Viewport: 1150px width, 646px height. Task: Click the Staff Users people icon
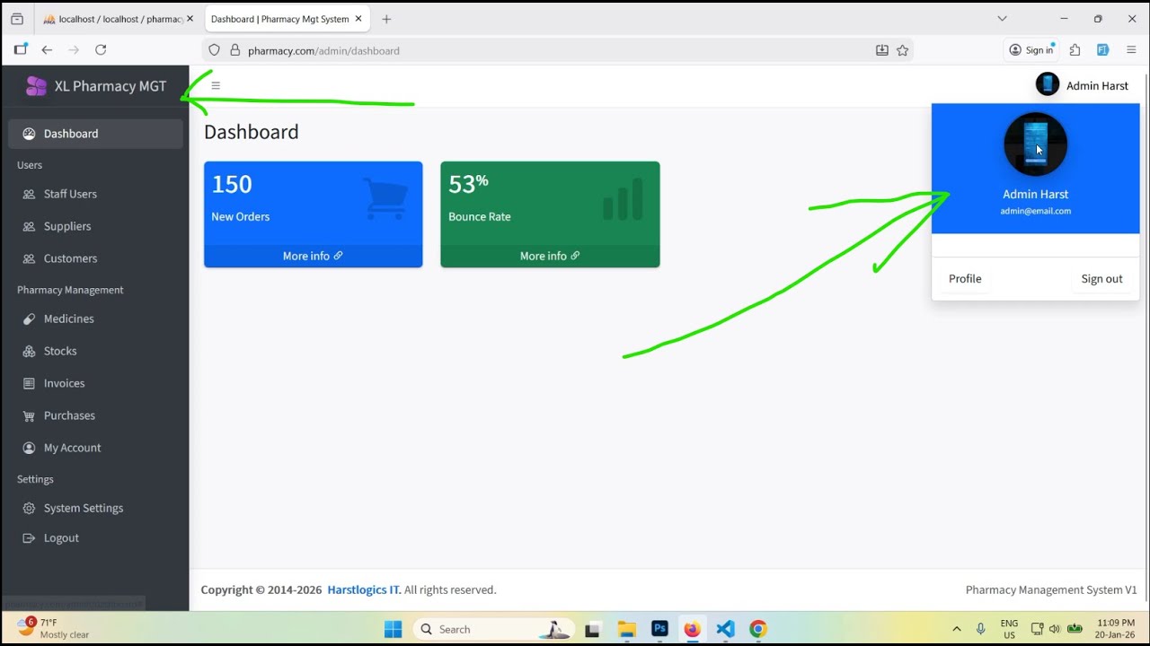coord(29,194)
